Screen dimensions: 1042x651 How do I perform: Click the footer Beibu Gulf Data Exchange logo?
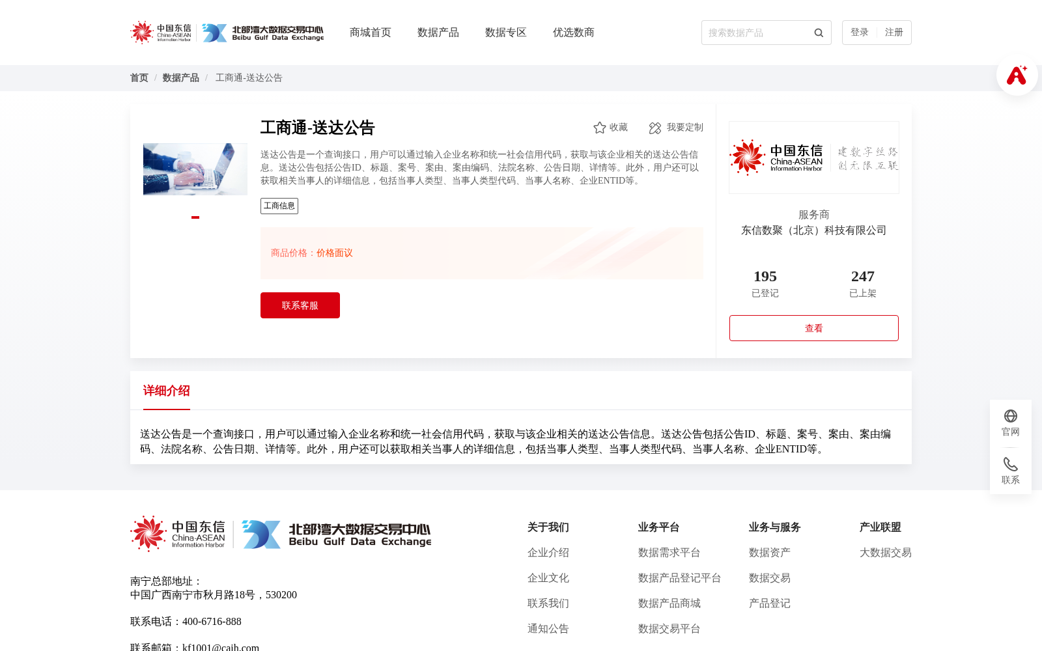[336, 534]
